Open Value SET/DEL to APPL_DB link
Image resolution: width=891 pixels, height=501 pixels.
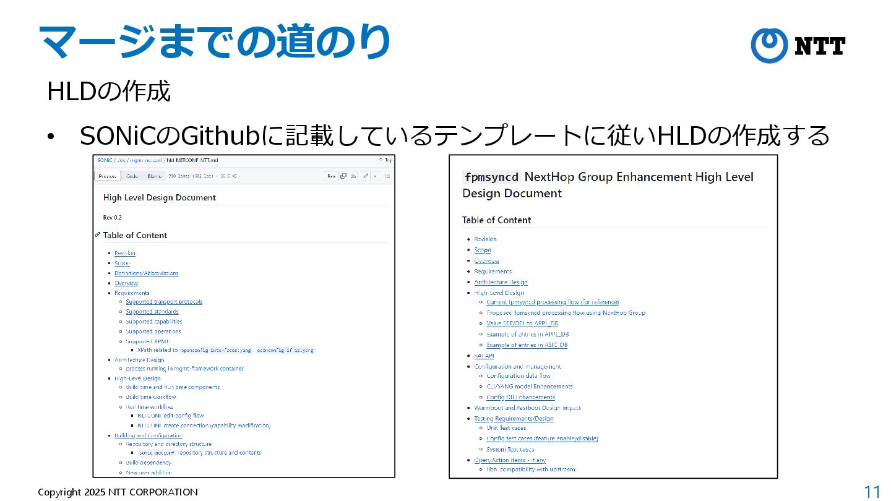(523, 323)
